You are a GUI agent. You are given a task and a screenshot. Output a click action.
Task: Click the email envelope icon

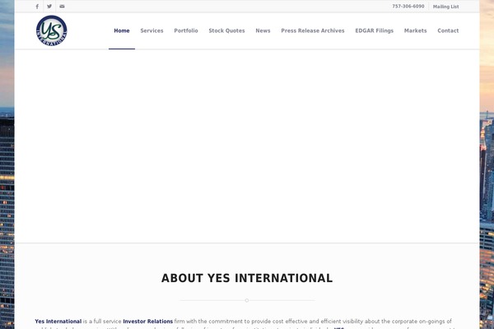(62, 7)
